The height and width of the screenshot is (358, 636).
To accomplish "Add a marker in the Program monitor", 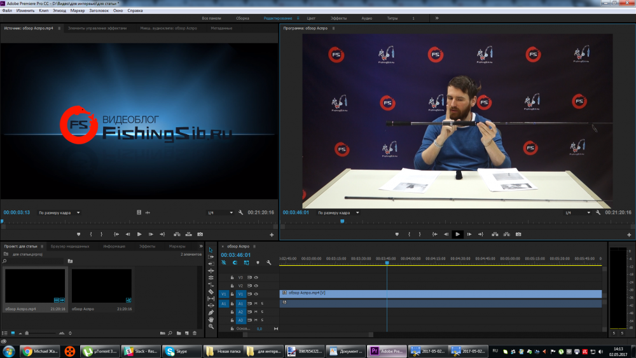I will 397,234.
